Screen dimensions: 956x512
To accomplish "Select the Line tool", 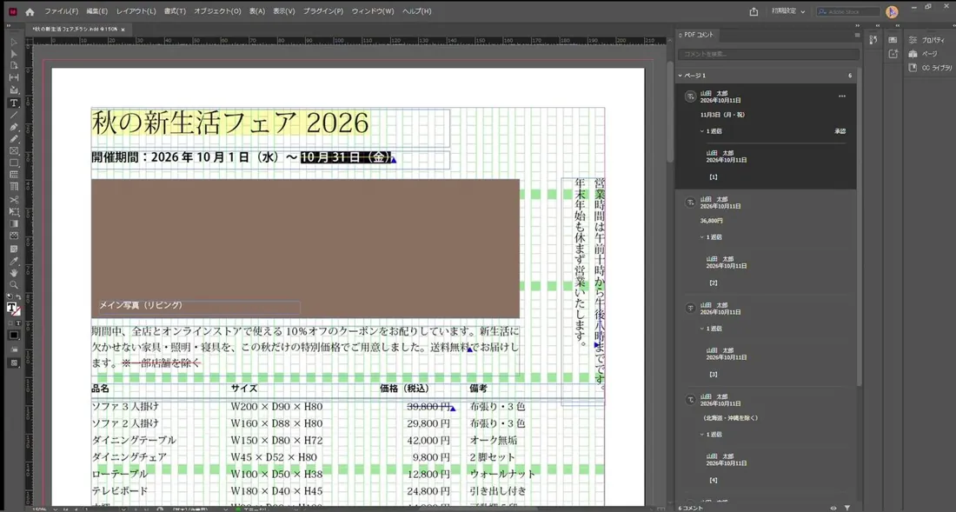I will 13,115.
